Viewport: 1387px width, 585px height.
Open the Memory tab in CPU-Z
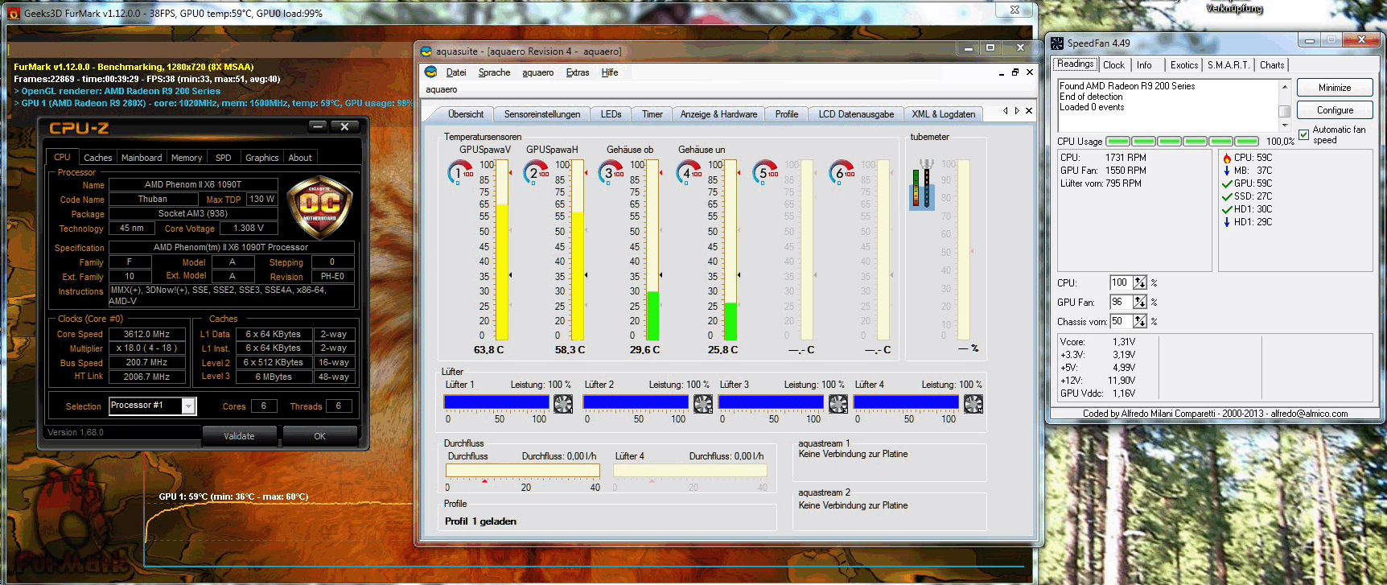click(x=187, y=158)
